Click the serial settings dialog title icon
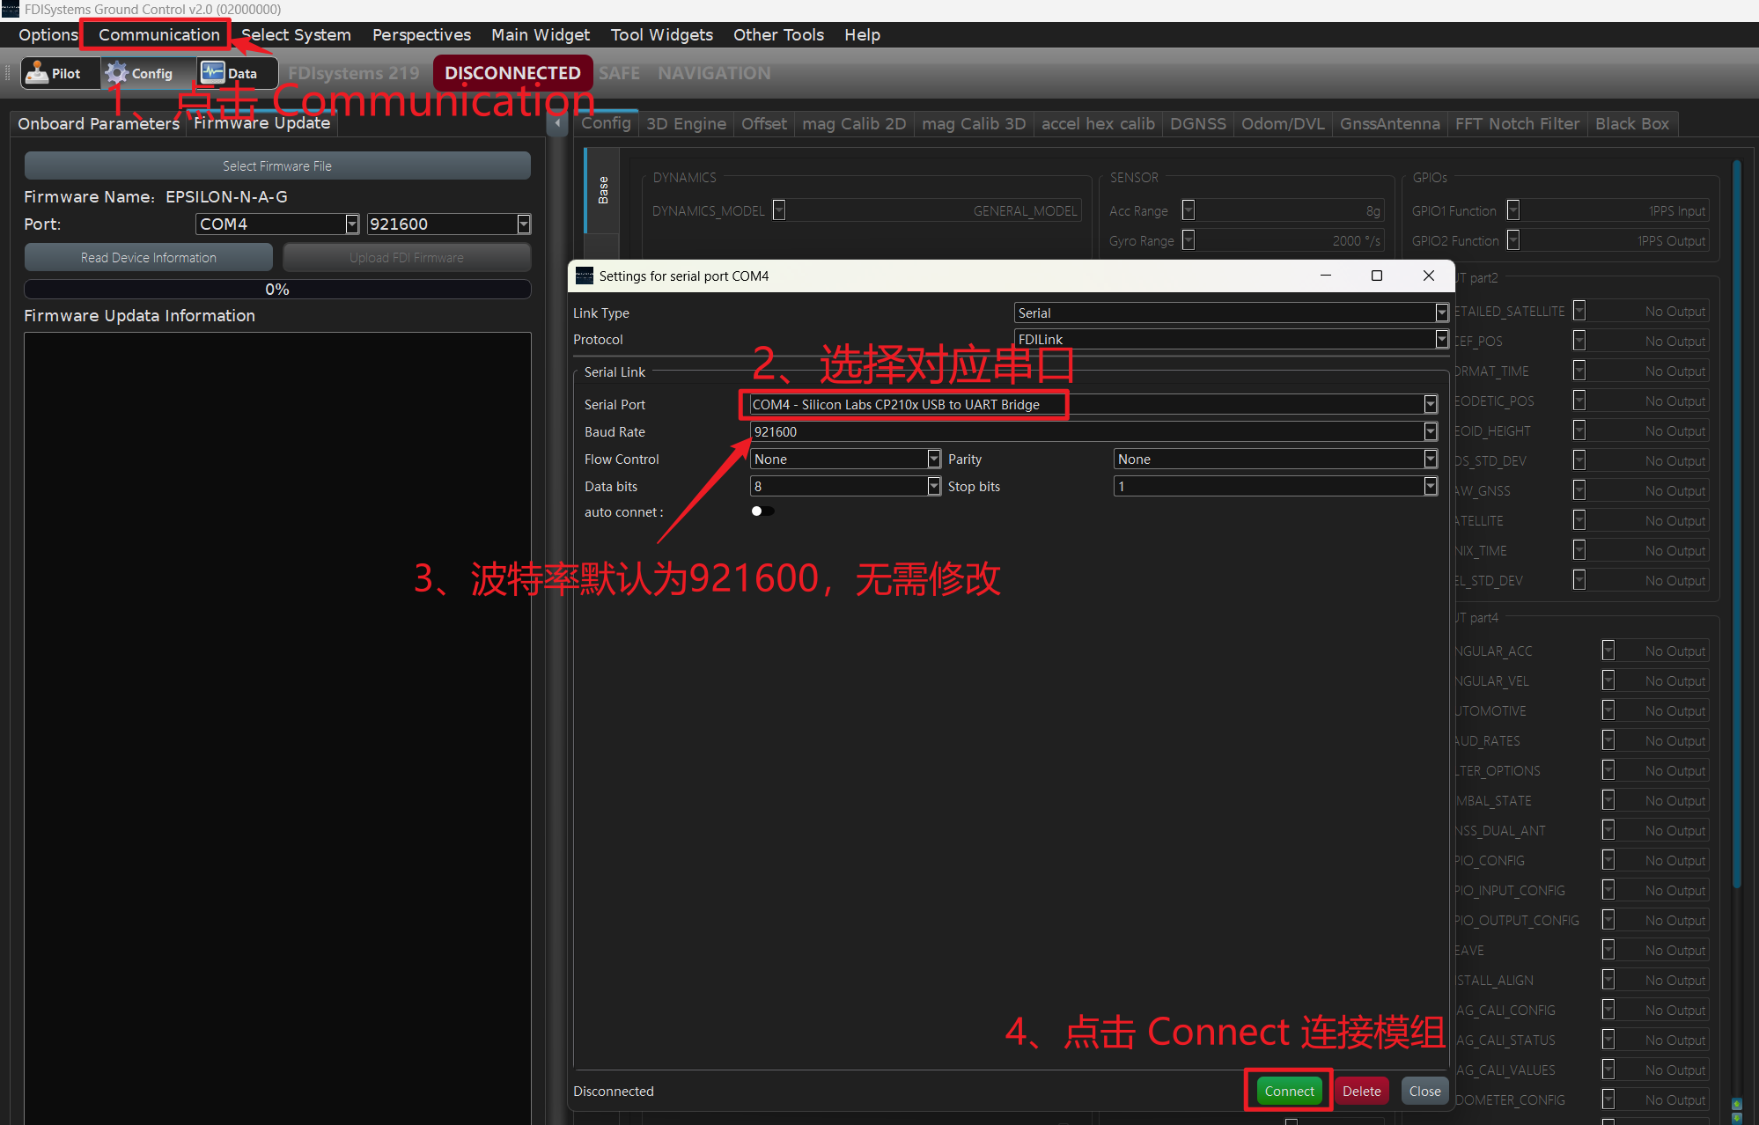 (x=585, y=276)
